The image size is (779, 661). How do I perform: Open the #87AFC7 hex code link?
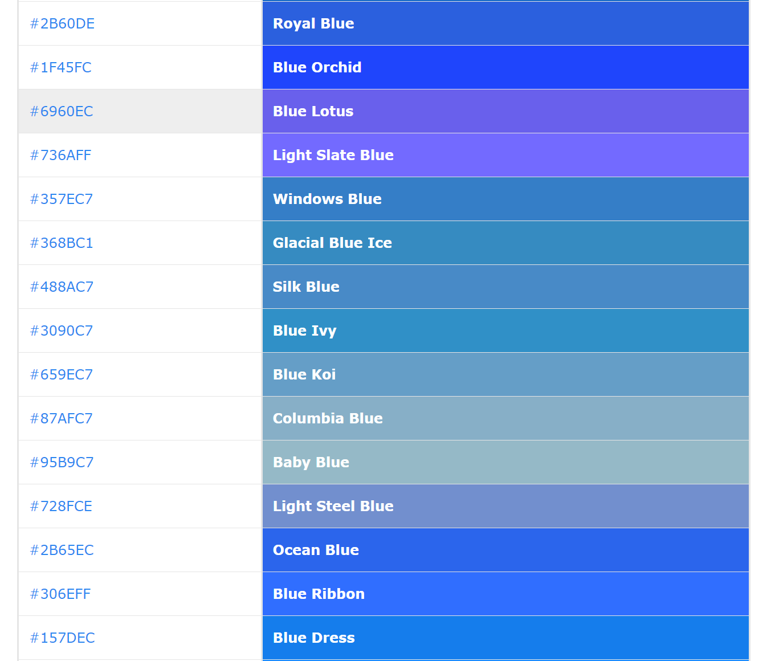(62, 418)
